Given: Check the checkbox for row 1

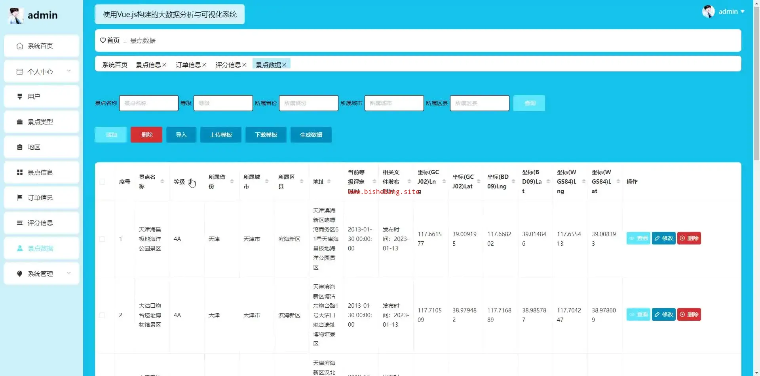Looking at the screenshot, I should click(x=103, y=239).
